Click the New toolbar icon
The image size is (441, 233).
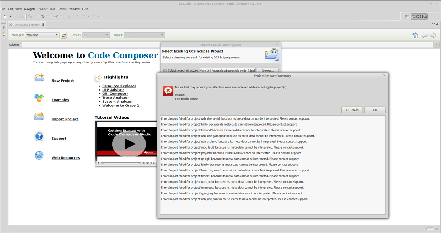(x=5, y=16)
